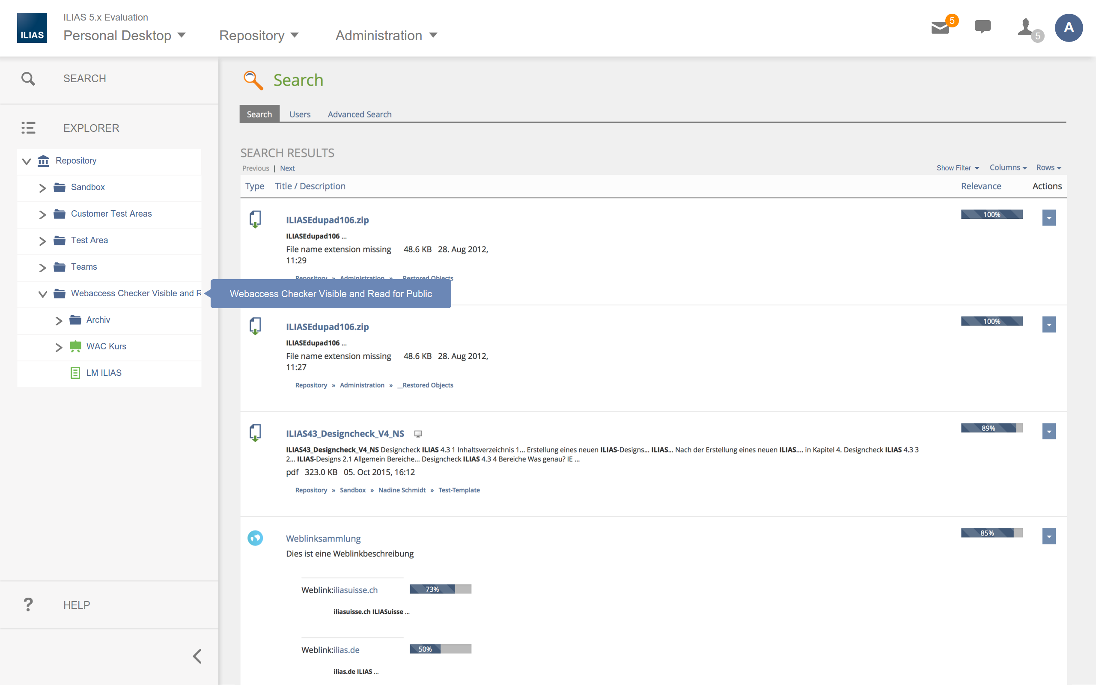Open the iliasuisse.ch weblink
Screen dimensions: 1096x685
click(x=355, y=590)
